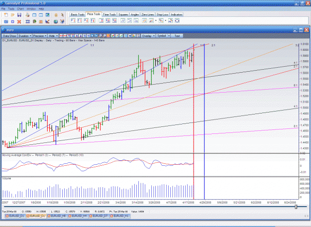Open the File menu
311x227 pixels.
point(3,9)
